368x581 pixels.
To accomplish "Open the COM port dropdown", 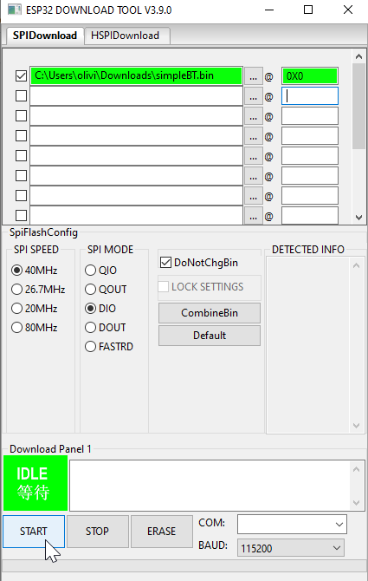I will (292, 525).
